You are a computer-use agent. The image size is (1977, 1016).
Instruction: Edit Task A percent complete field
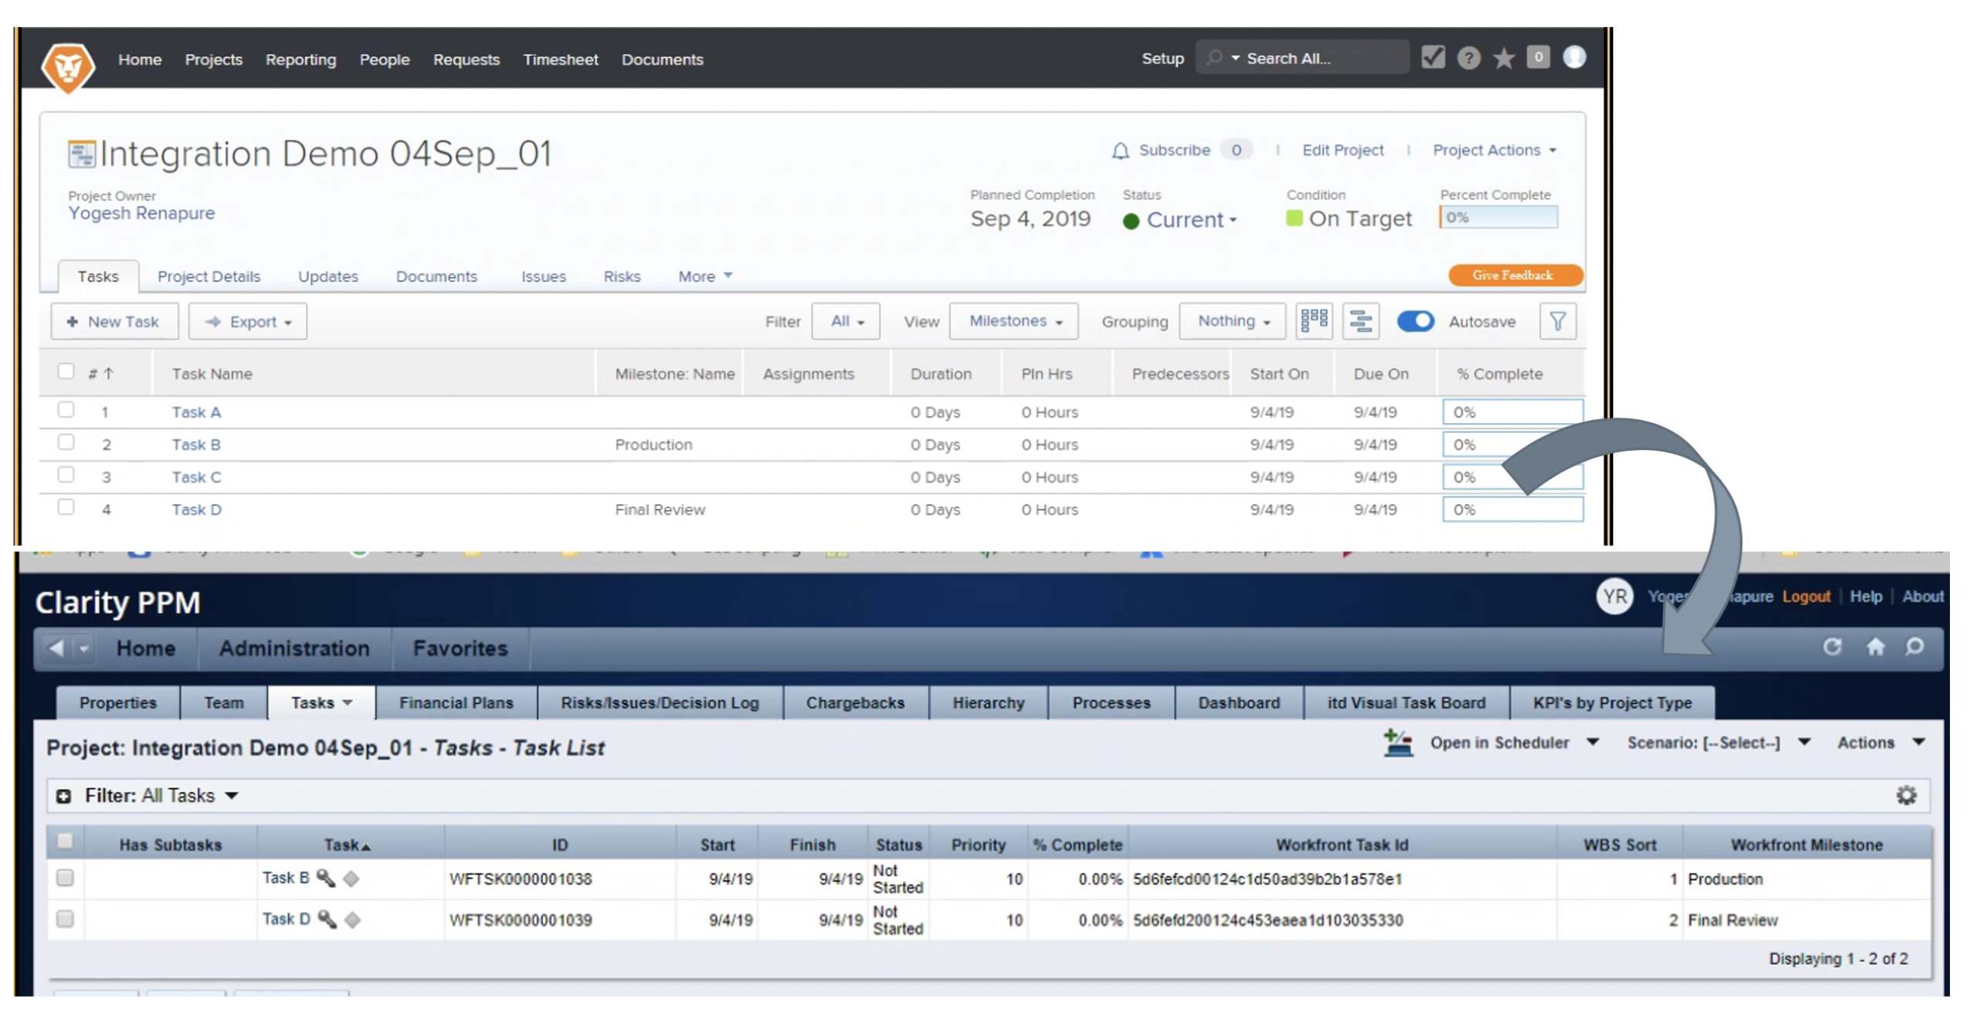[1512, 411]
